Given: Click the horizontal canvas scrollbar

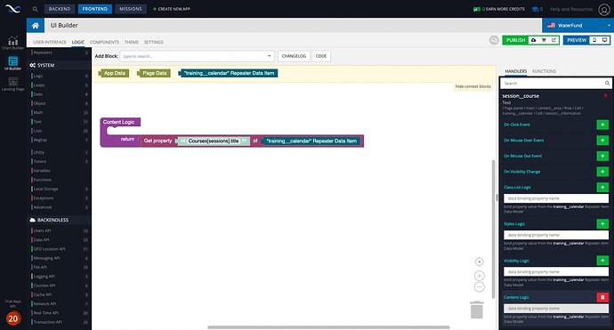Looking at the screenshot, I should (x=328, y=327).
